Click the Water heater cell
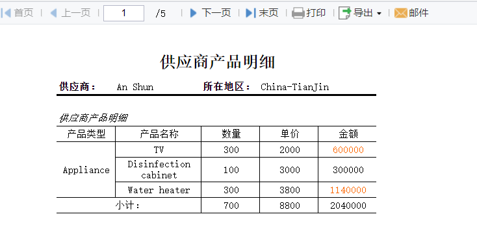Viewport: 477px width, 249px height. point(159,190)
